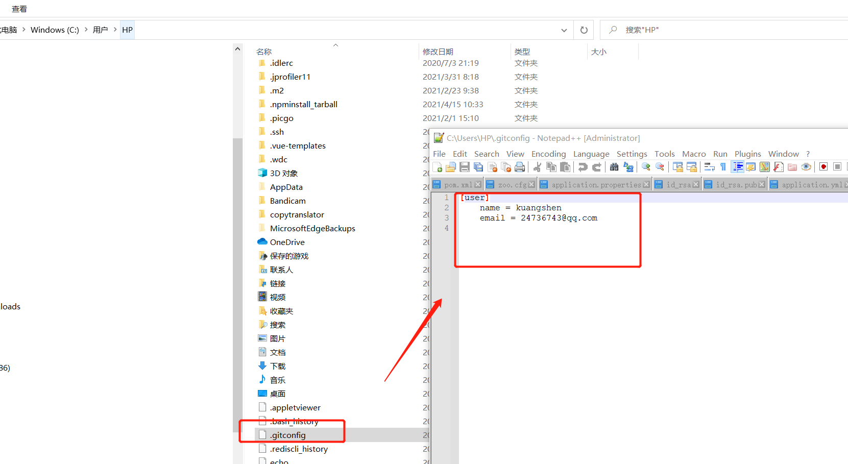Toggle the Monitoring eye icon
The height and width of the screenshot is (464, 848).
tap(806, 167)
